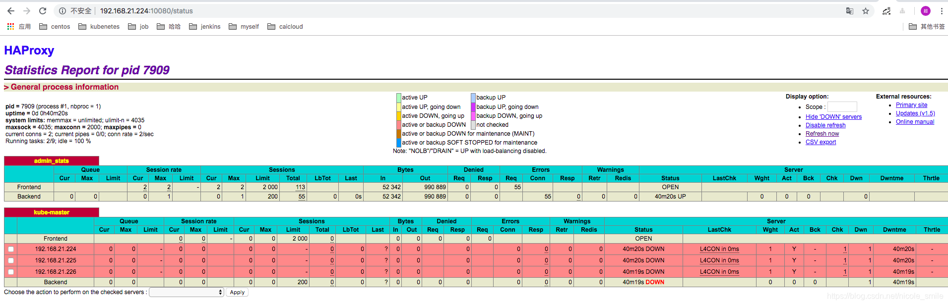Click the CSV export link
Screen dimensions: 948x305
[821, 142]
